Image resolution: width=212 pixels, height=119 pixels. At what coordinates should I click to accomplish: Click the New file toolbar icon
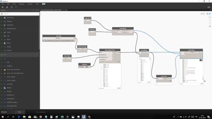pyautogui.click(x=3, y=7)
